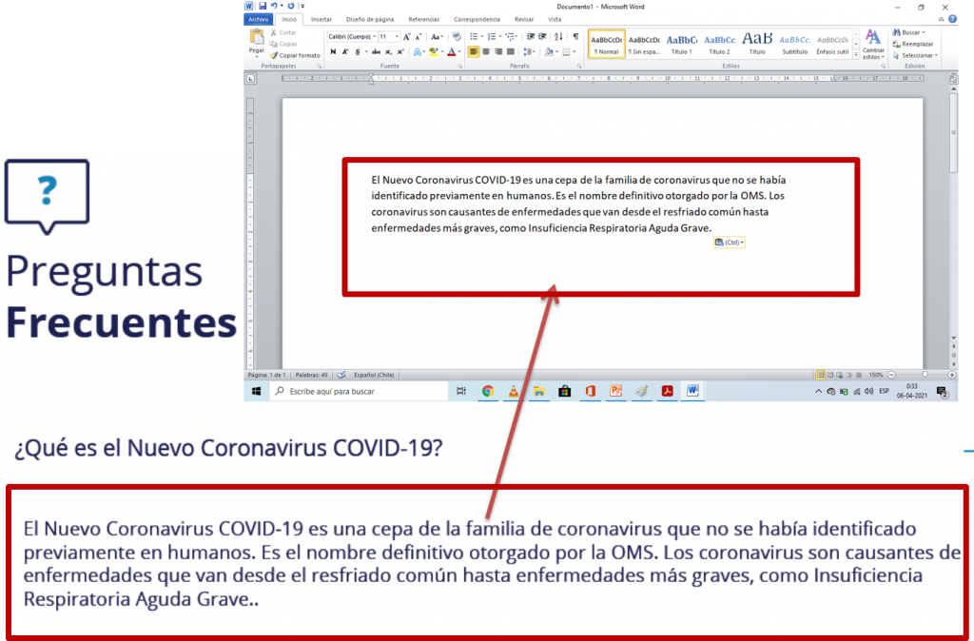Open the Calibri (Cuerpo) font dropdown
Image resolution: width=974 pixels, height=641 pixels.
[x=352, y=37]
